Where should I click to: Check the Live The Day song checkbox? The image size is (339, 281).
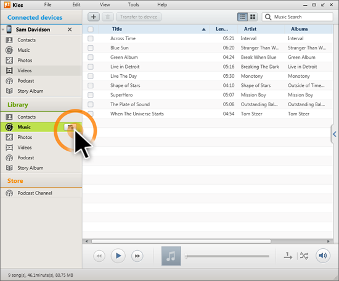(x=91, y=76)
